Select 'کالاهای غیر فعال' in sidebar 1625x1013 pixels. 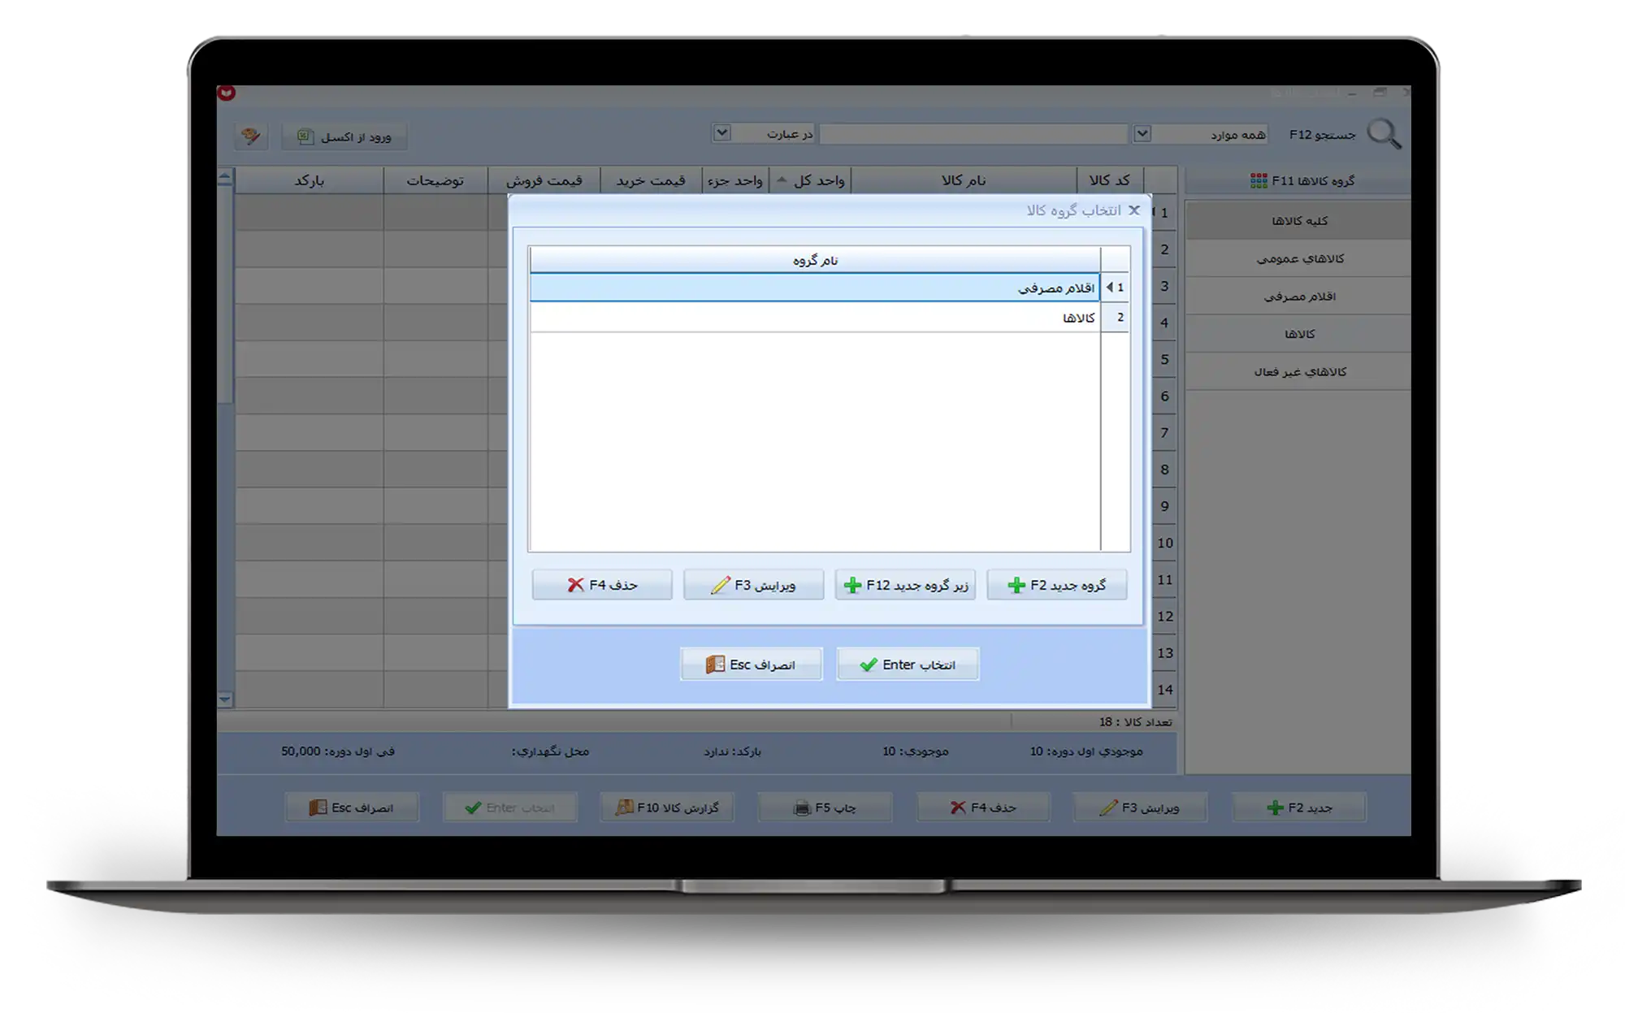(1298, 371)
